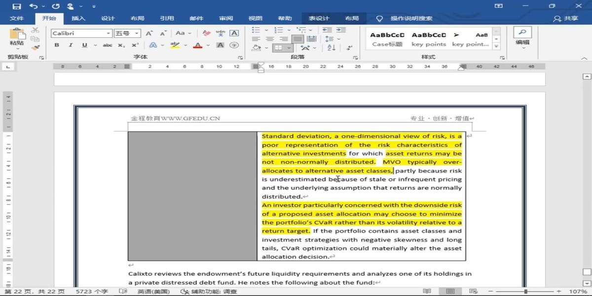Click the Format Painter brush icon
Image resolution: width=592 pixels, height=296 pixels.
point(35,47)
